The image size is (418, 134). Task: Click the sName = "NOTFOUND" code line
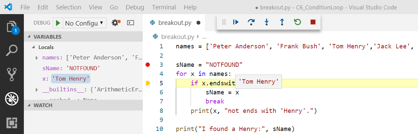pyautogui.click(x=209, y=64)
